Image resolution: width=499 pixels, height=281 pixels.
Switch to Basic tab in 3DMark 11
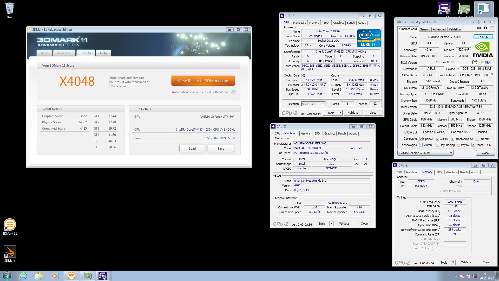tap(44, 53)
